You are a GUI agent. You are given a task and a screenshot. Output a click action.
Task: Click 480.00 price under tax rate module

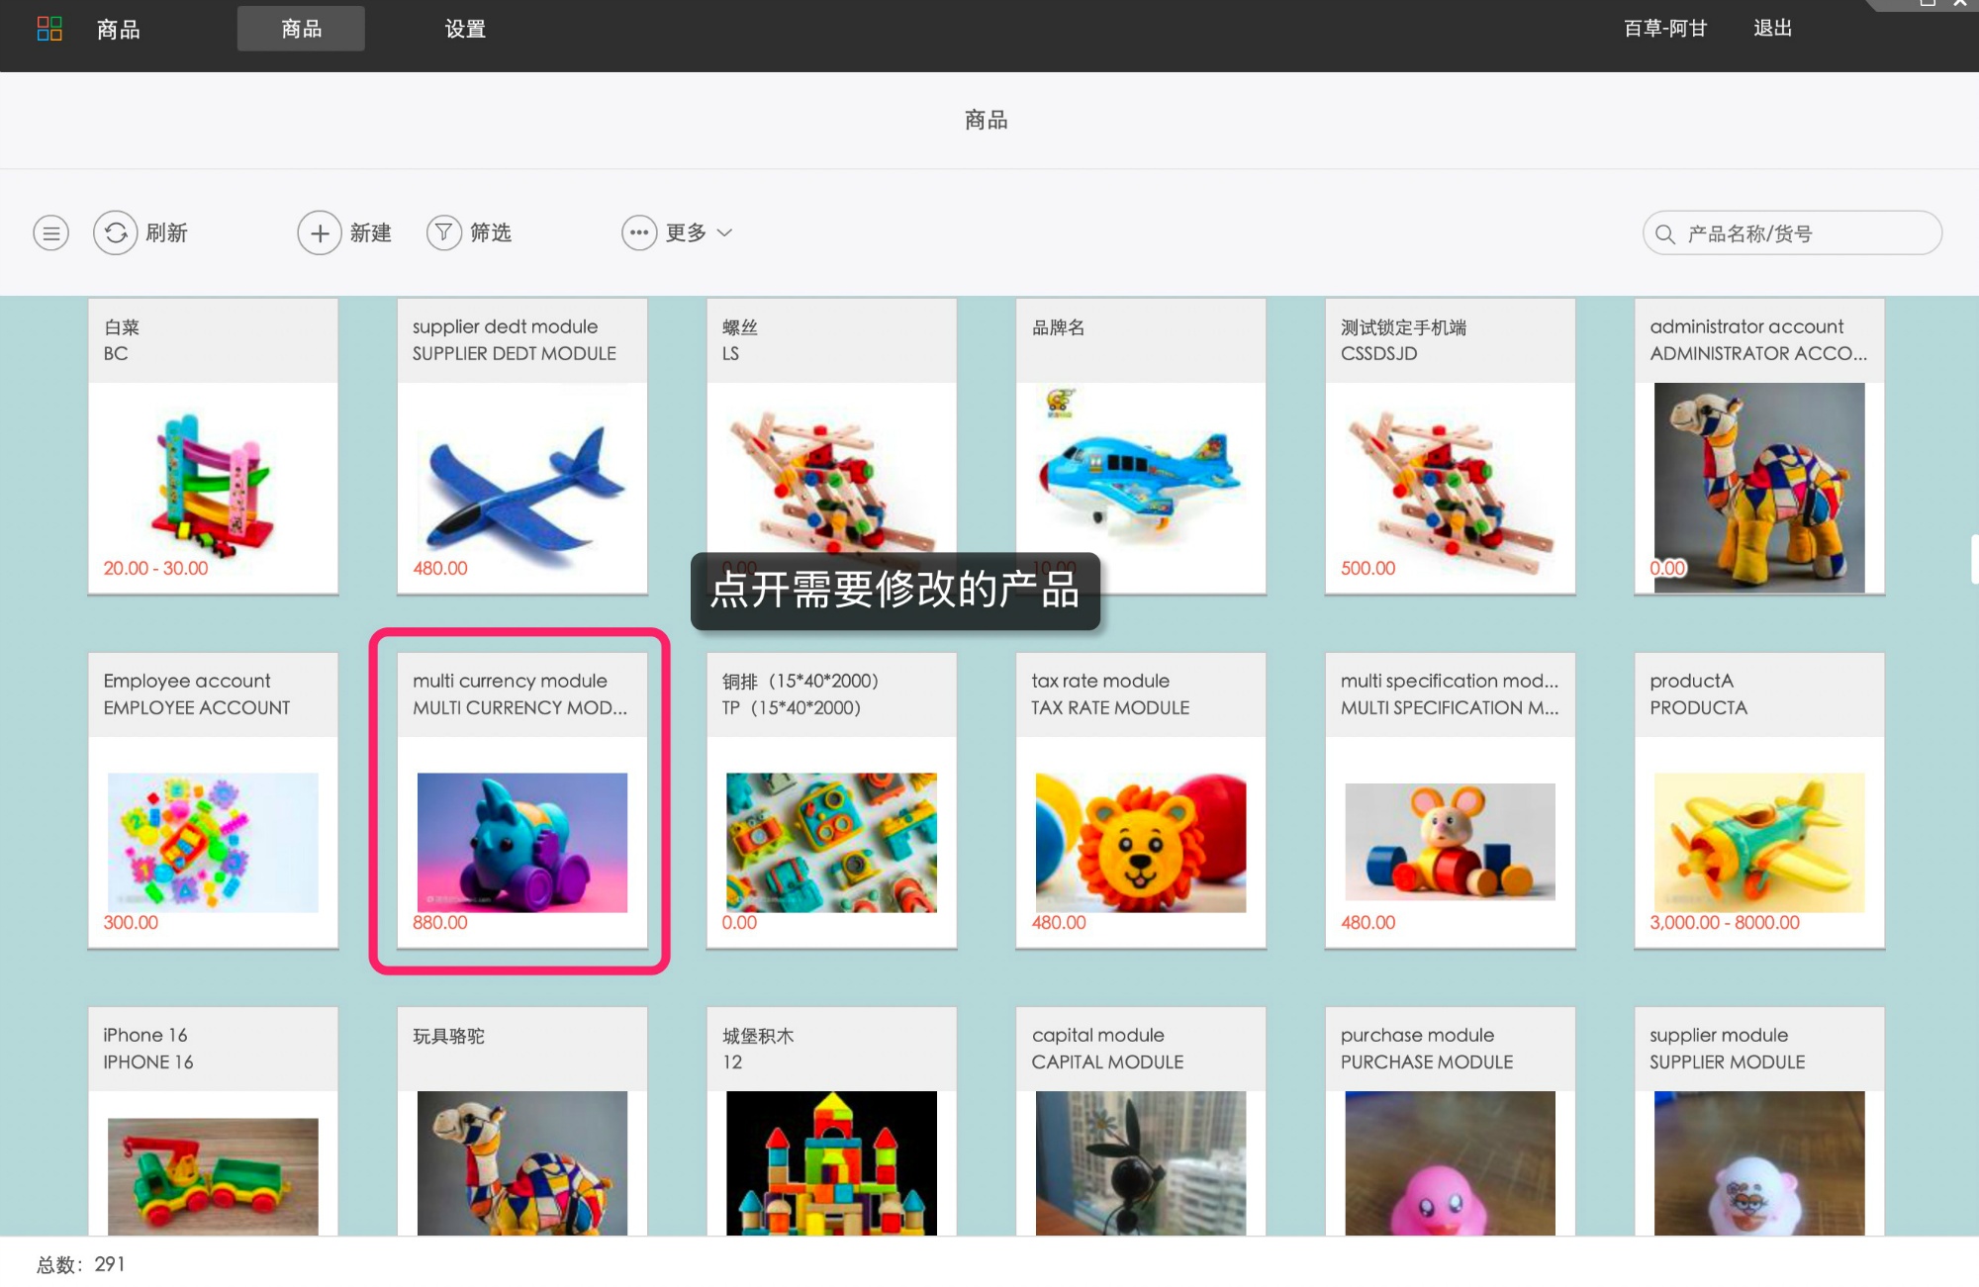pos(1059,923)
